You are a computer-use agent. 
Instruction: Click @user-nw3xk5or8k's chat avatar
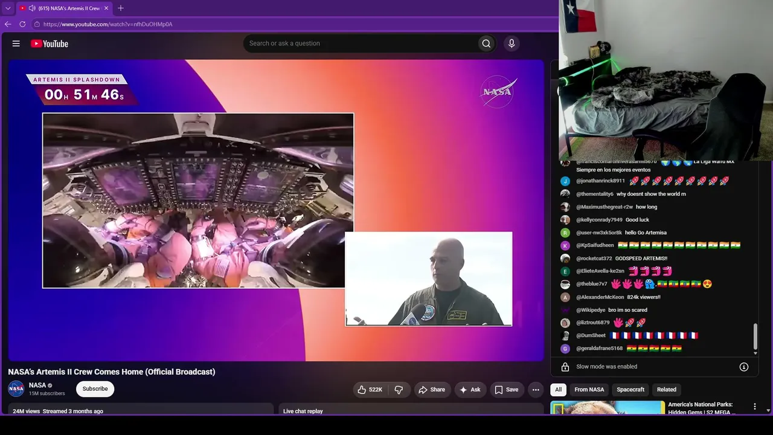(565, 233)
